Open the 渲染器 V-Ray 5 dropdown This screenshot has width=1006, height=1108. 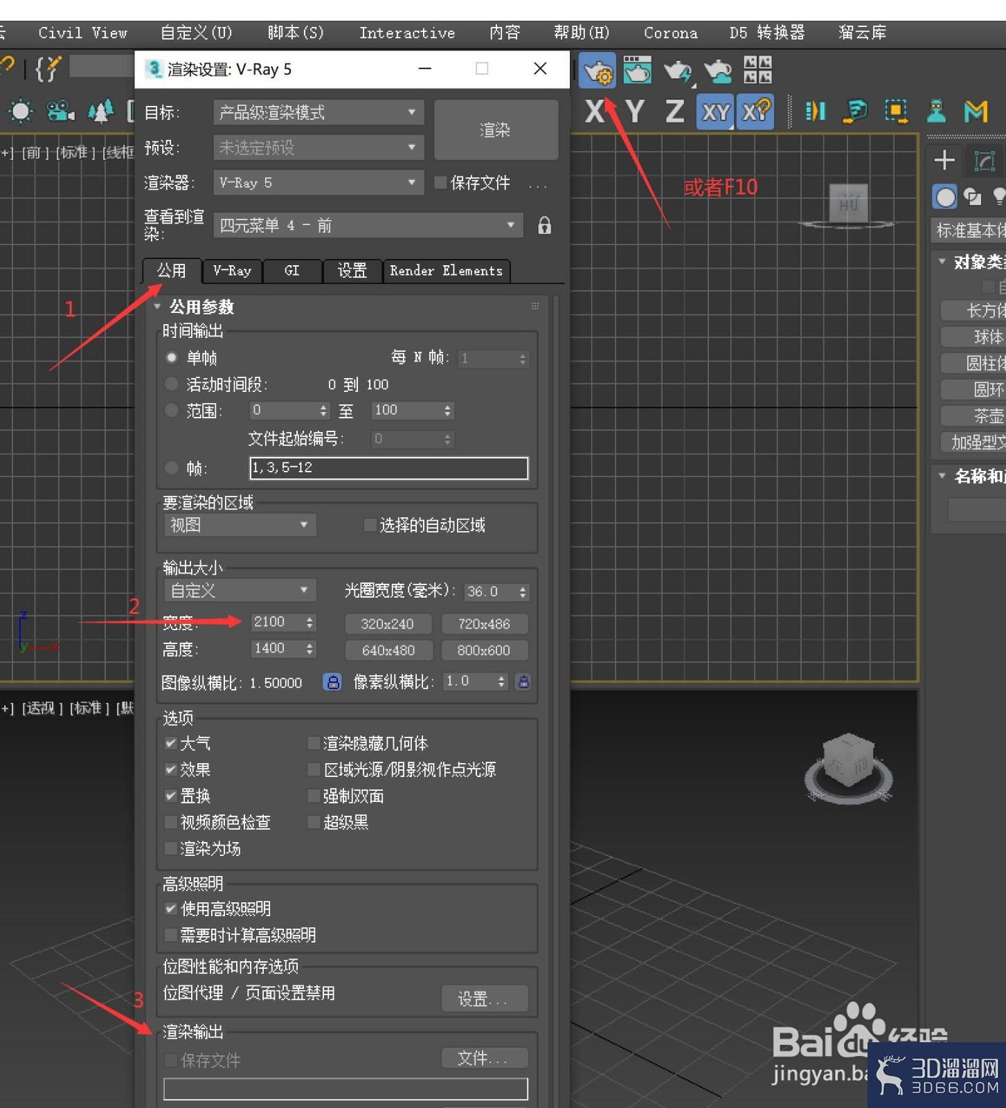318,183
